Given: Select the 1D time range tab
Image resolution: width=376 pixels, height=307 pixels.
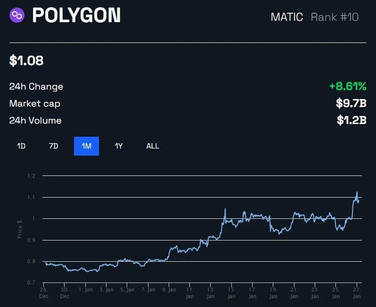Looking at the screenshot, I should point(21,146).
